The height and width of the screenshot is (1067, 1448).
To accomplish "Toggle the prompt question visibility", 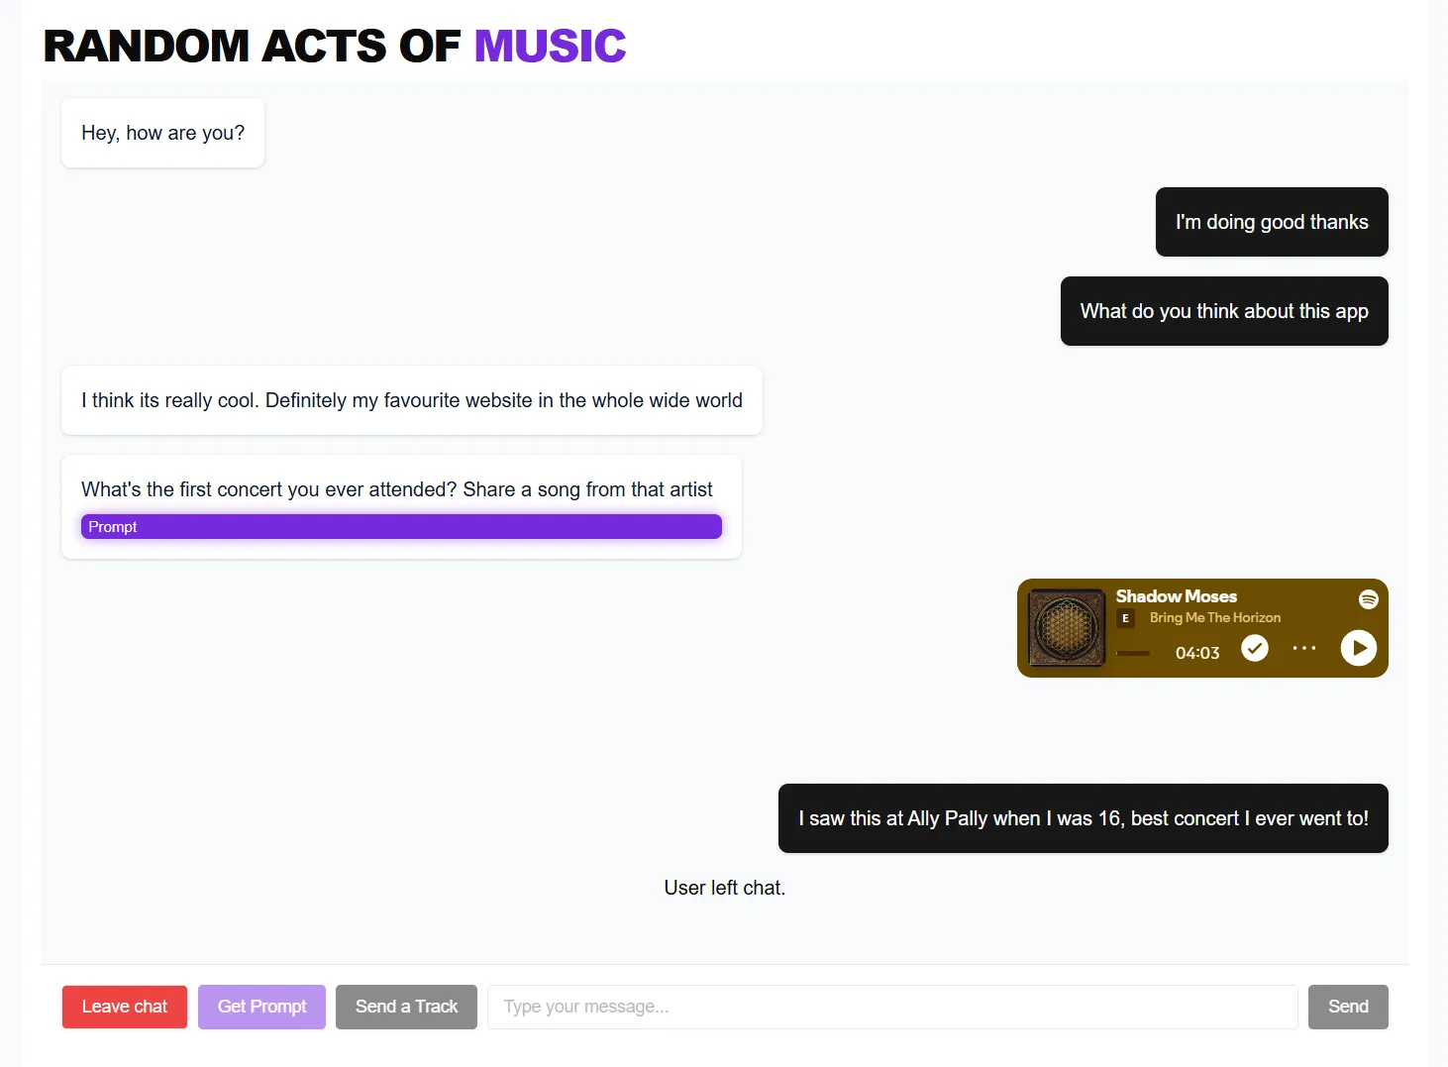I will (401, 526).
